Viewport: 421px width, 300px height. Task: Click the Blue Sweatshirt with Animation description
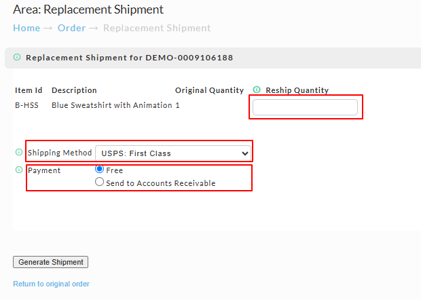(111, 105)
